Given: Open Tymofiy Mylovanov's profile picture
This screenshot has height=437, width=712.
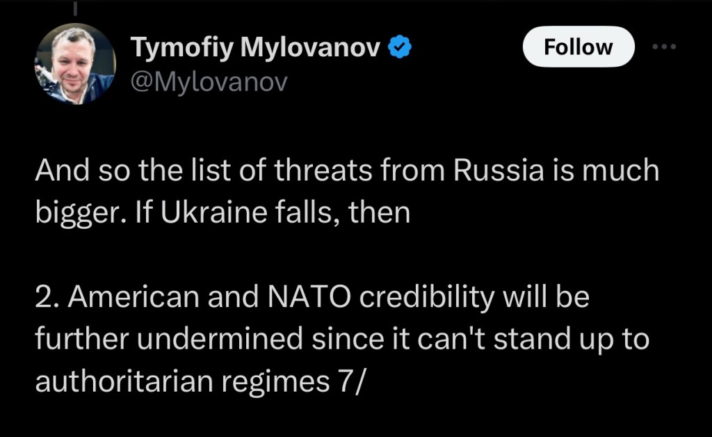Looking at the screenshot, I should tap(75, 64).
